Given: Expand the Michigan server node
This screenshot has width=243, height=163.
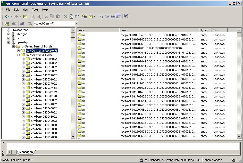Looking at the screenshot, I should tap(9, 34).
